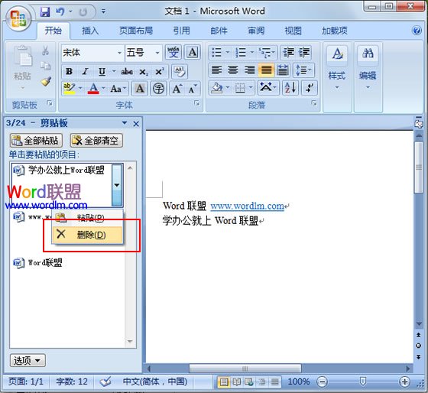428x393 pixels.
Task: Align text right
Action: coord(249,70)
